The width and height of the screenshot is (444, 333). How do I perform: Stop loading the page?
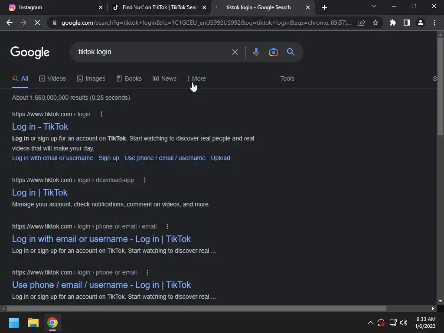[37, 23]
